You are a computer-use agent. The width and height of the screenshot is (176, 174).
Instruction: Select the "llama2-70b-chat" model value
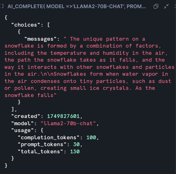(68, 123)
